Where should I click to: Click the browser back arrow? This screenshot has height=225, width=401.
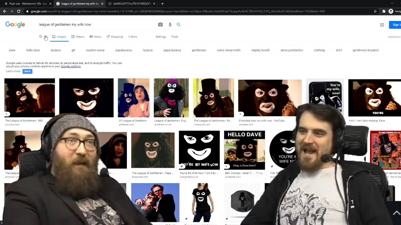coord(5,11)
